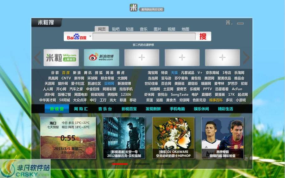Open the 小游戏 link
The width and height of the screenshot is (285, 178).
tap(241, 100)
